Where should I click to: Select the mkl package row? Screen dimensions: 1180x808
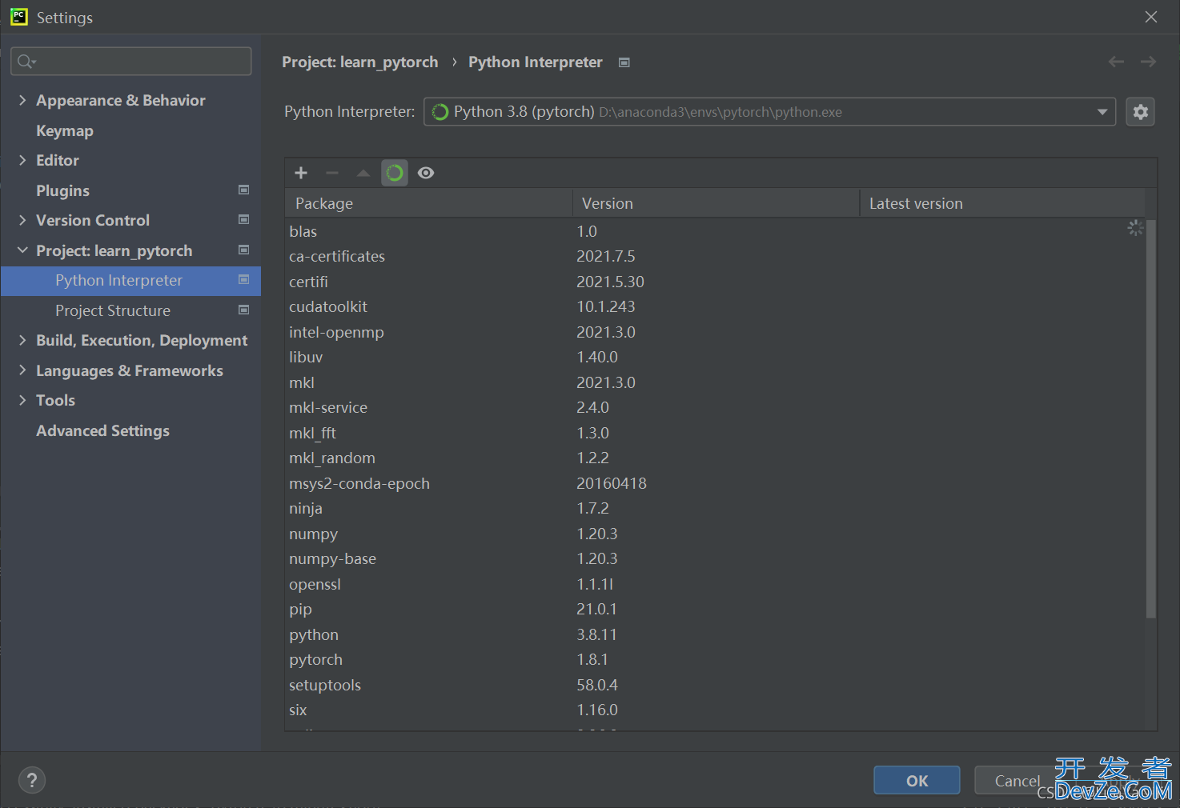pyautogui.click(x=715, y=382)
